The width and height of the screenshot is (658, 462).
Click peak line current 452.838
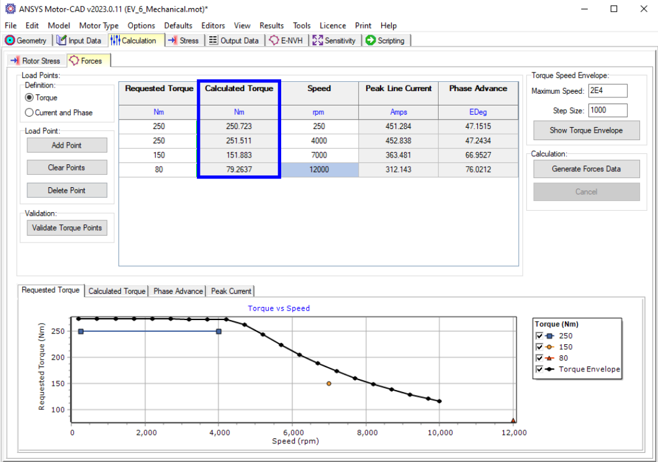pos(399,141)
